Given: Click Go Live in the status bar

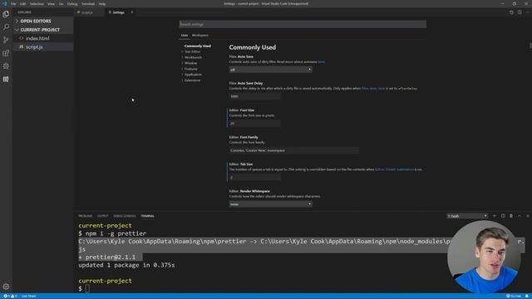Looking at the screenshot, I should coord(514,296).
